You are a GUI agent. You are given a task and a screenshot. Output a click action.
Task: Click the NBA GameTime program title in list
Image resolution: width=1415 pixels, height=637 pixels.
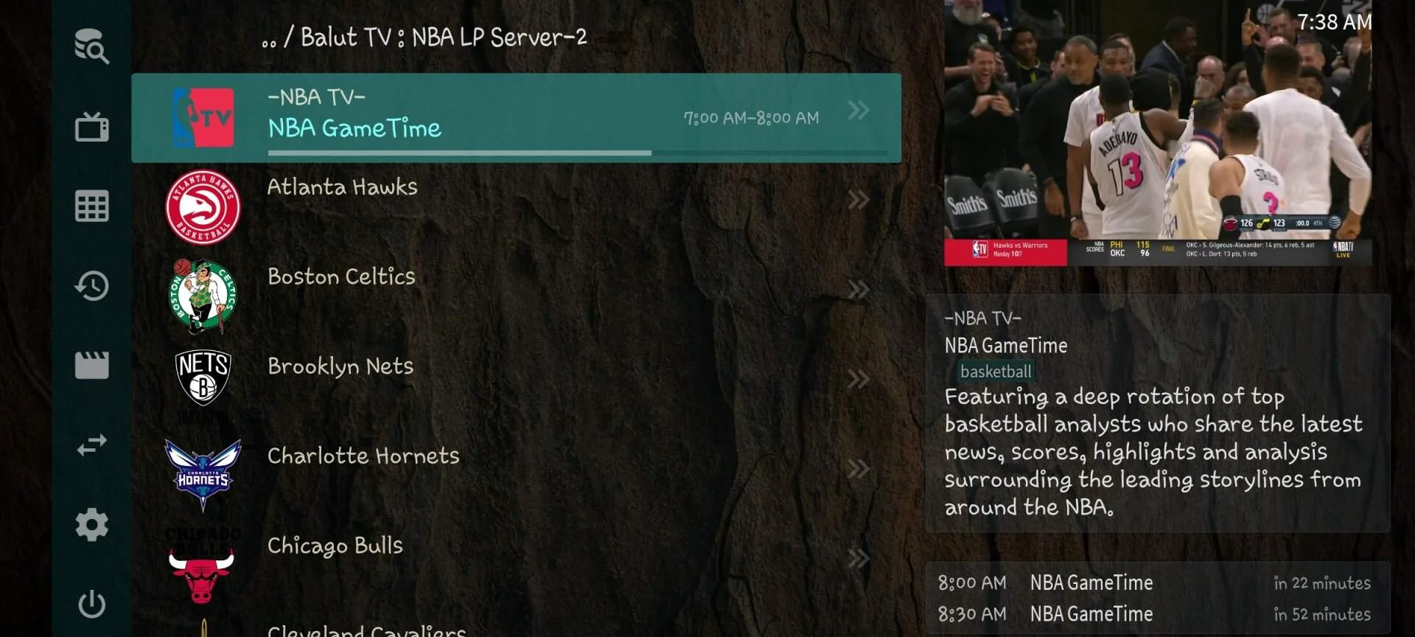tap(354, 128)
